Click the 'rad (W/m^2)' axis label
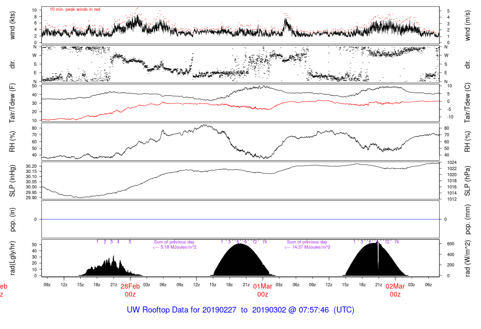The height and width of the screenshot is (329, 481). [467, 258]
